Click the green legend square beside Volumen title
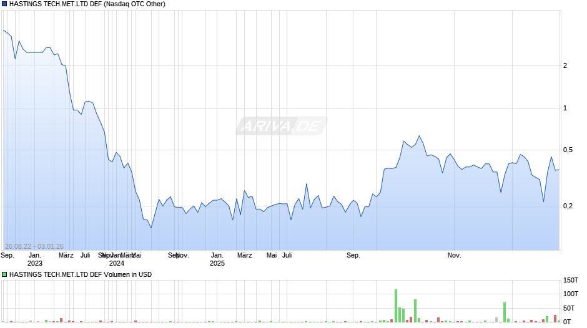 (4, 274)
